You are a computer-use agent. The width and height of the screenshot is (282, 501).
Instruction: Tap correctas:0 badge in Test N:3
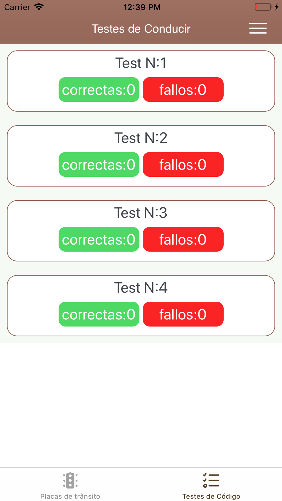tap(99, 239)
